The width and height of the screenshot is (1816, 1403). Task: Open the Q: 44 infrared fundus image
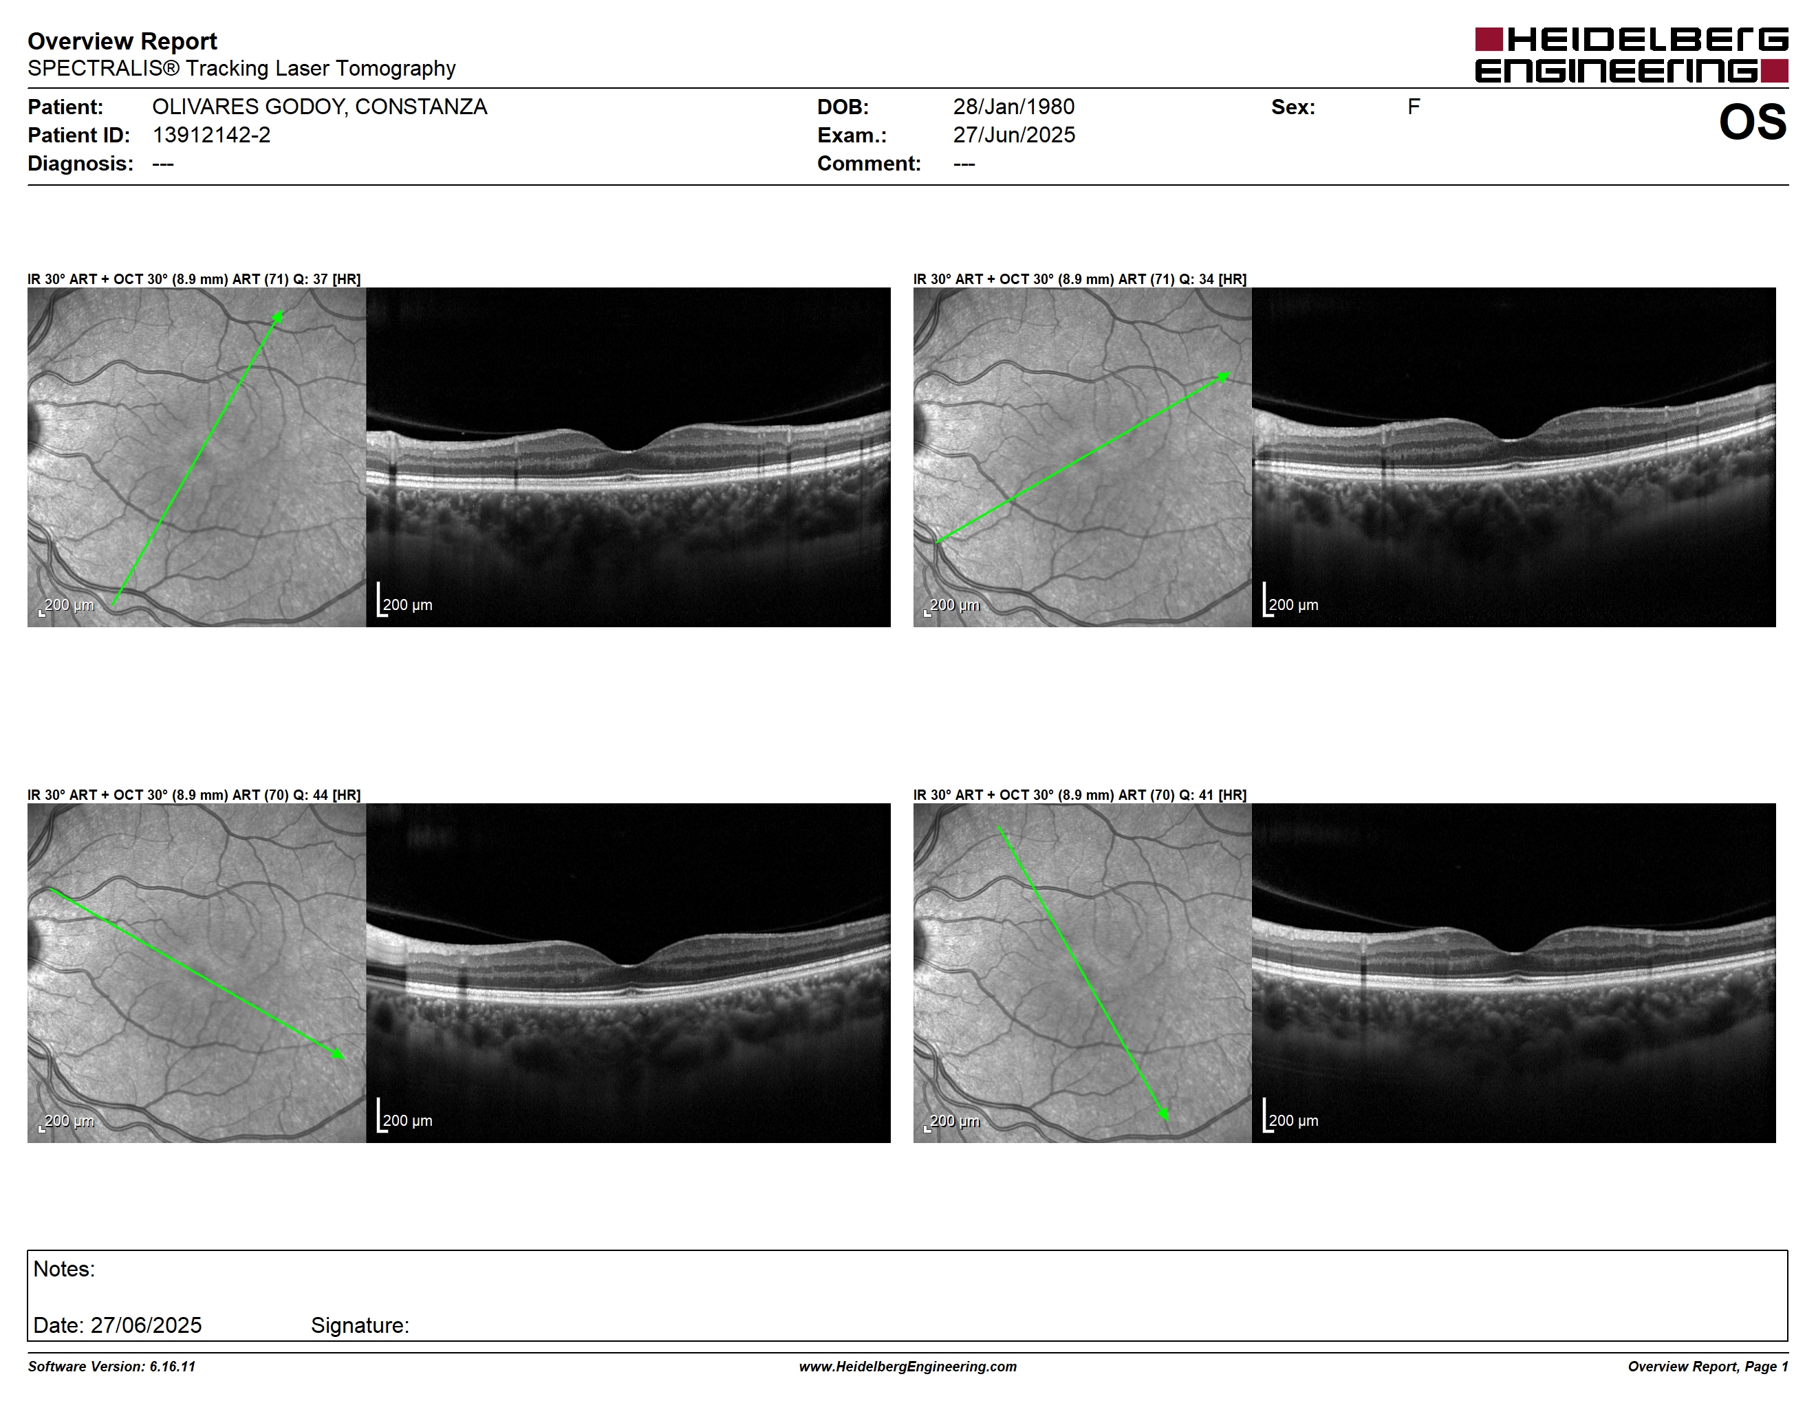(196, 972)
